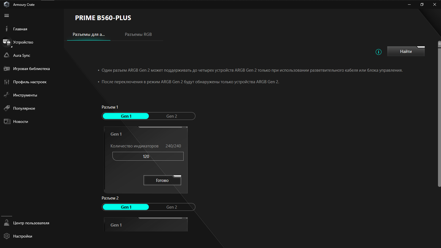Switch to Разъемы RGB tab
This screenshot has width=441, height=248.
pyautogui.click(x=138, y=34)
